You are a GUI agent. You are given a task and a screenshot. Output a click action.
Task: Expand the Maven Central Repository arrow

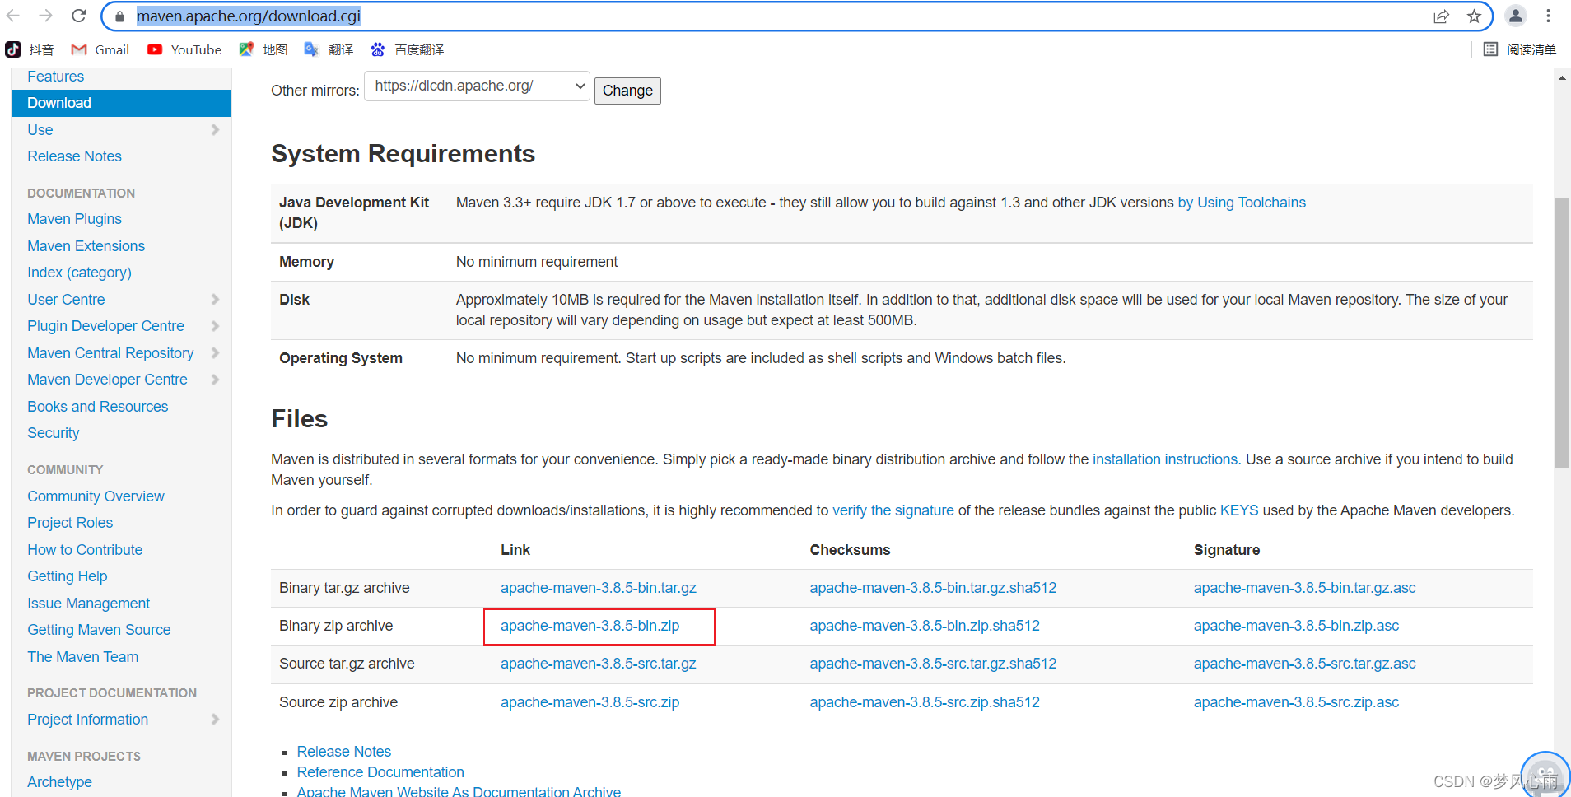(x=215, y=353)
